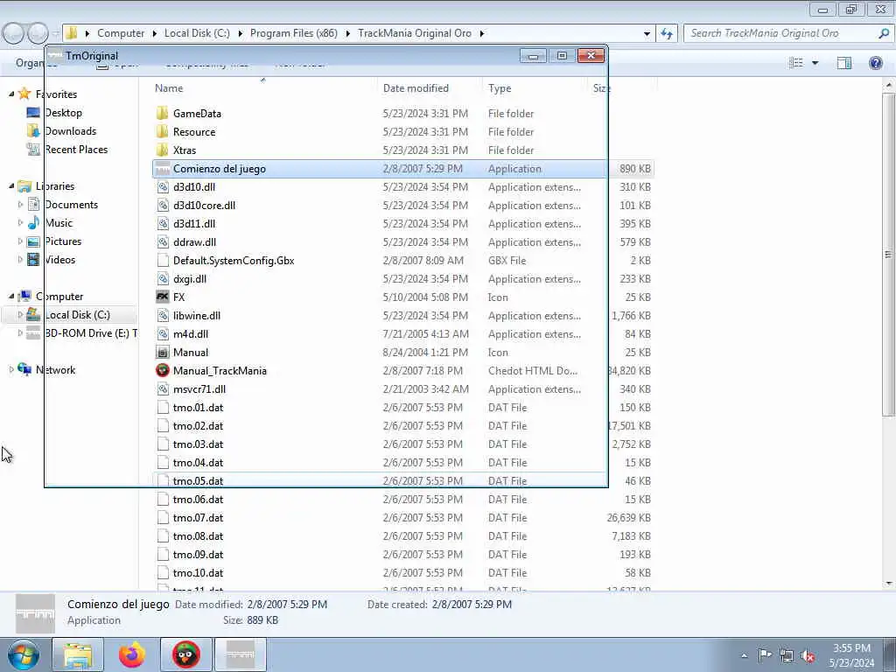The image size is (896, 672).
Task: Click the change view icon
Action: point(796,62)
